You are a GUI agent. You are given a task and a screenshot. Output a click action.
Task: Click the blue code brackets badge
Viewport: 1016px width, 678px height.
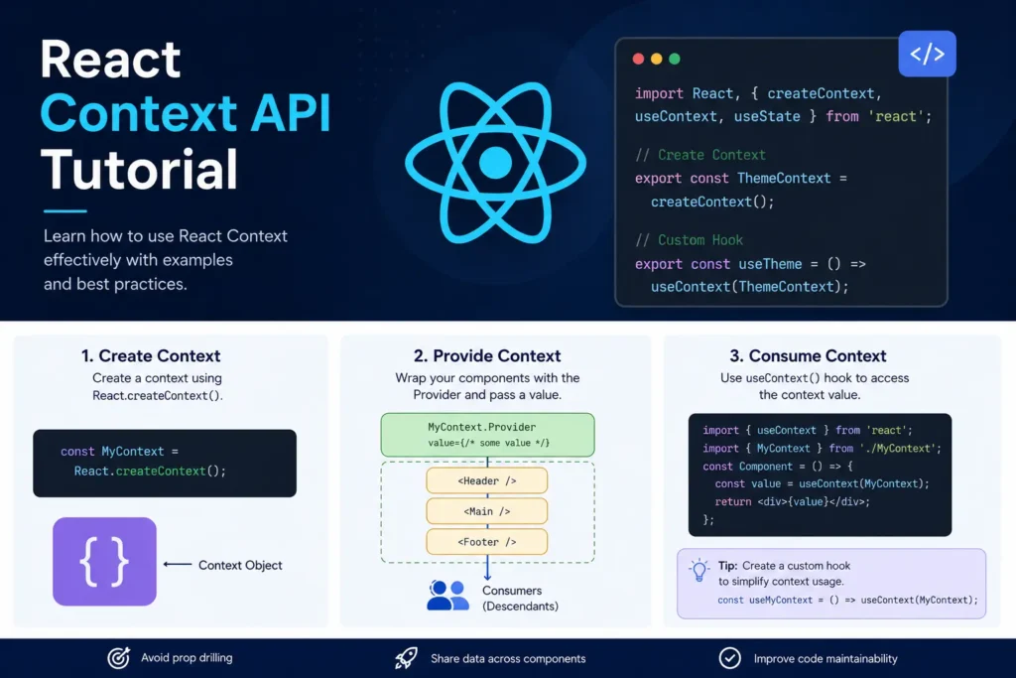tap(927, 54)
